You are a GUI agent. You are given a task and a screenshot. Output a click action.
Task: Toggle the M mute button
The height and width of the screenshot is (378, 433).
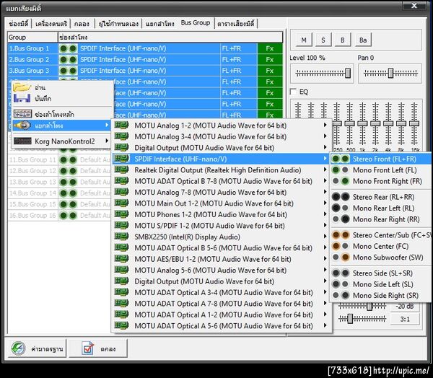click(304, 40)
